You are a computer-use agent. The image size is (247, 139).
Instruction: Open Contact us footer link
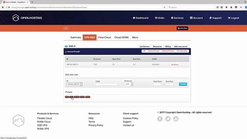click(x=129, y=125)
